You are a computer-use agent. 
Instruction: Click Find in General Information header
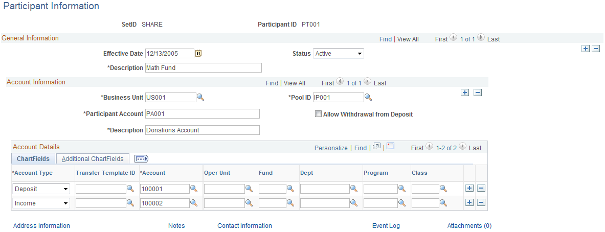tap(386, 39)
